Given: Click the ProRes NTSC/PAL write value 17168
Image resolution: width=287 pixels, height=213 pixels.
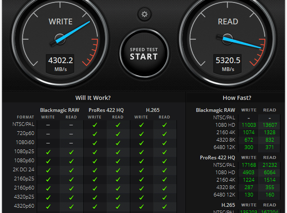Looking at the screenshot, I should 249,165.
